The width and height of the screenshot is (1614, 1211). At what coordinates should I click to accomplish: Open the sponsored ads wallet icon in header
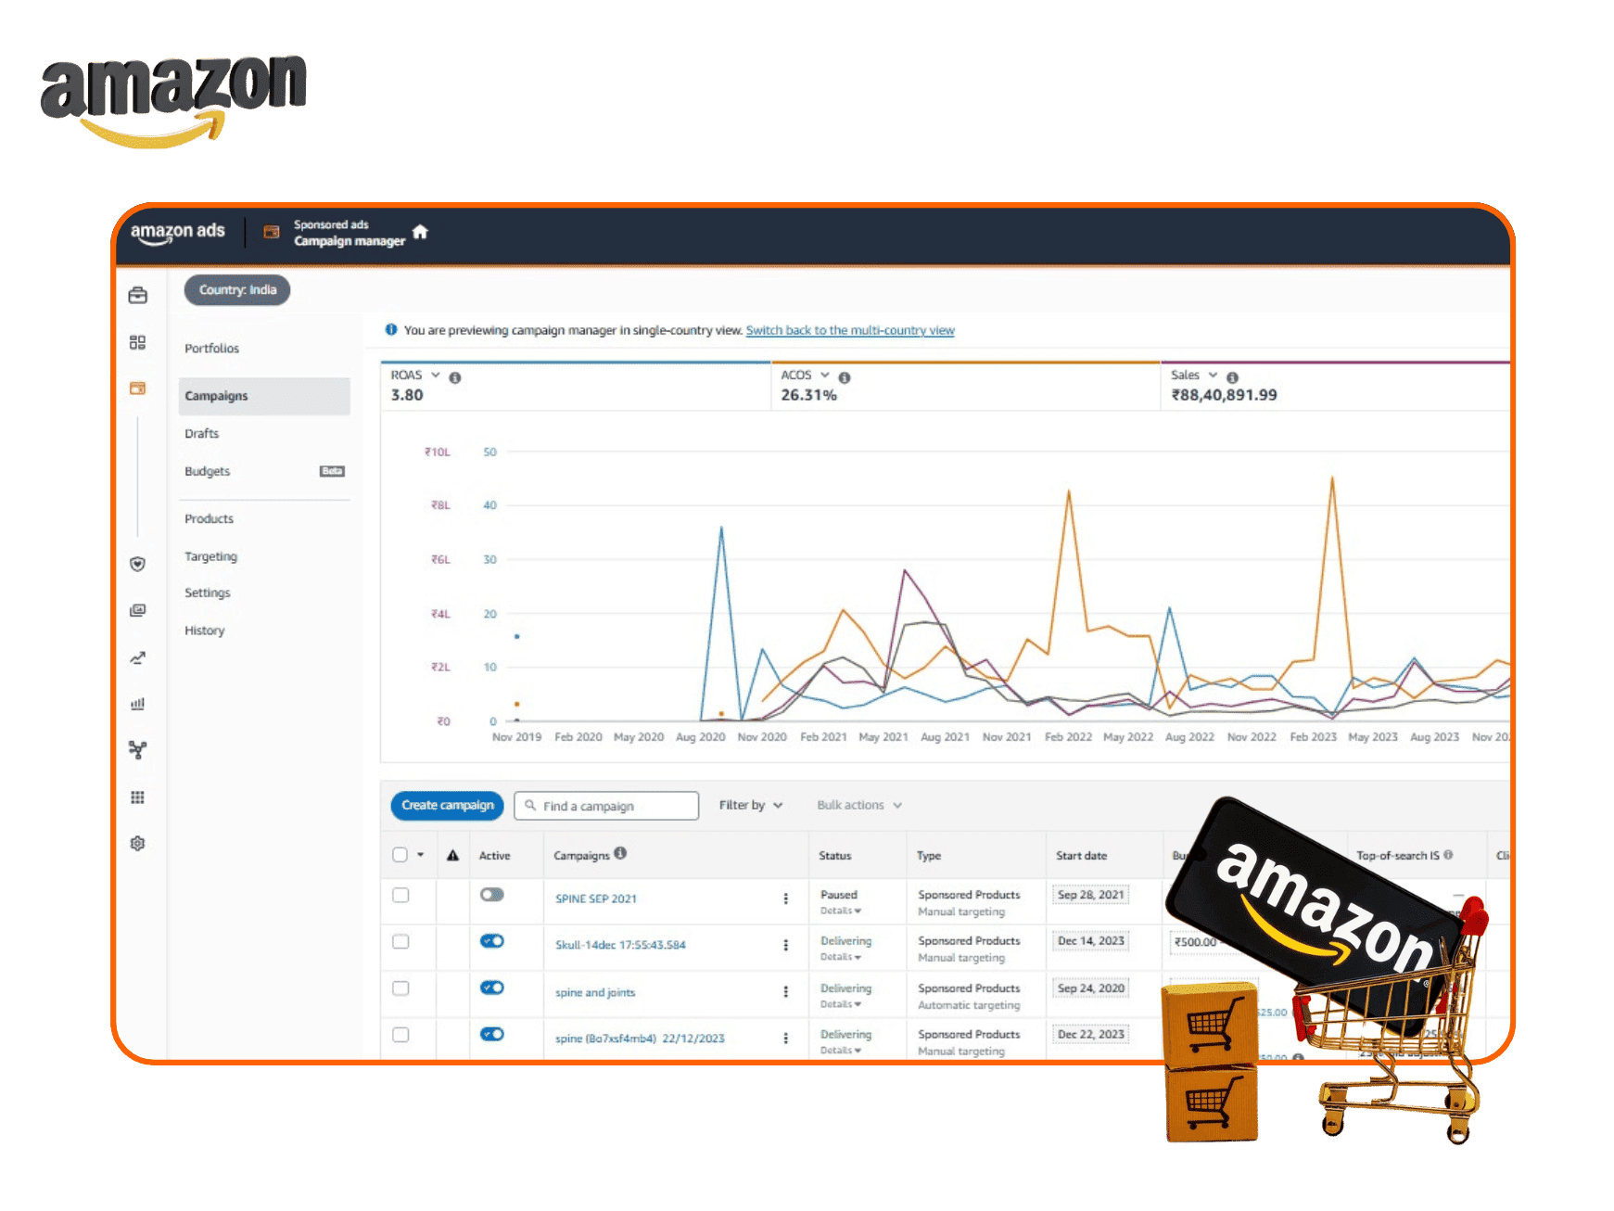point(272,232)
